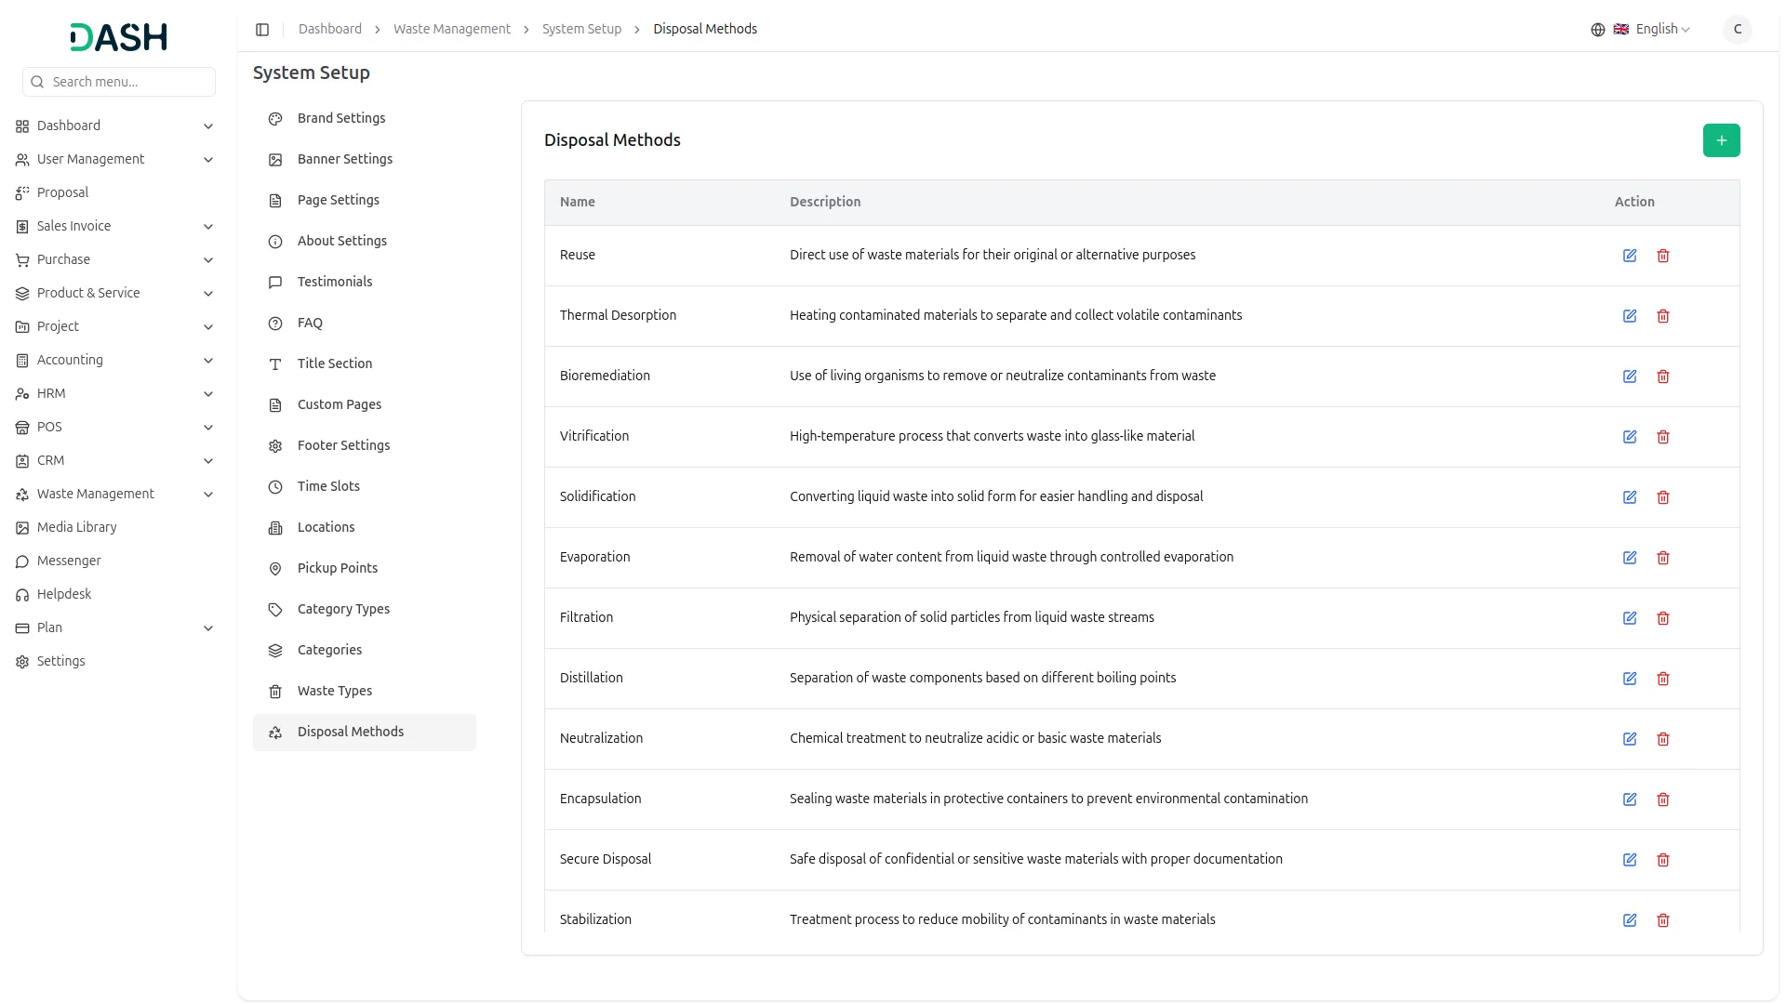1786x1004 pixels.
Task: Select Category Types in System Setup
Action: (343, 609)
